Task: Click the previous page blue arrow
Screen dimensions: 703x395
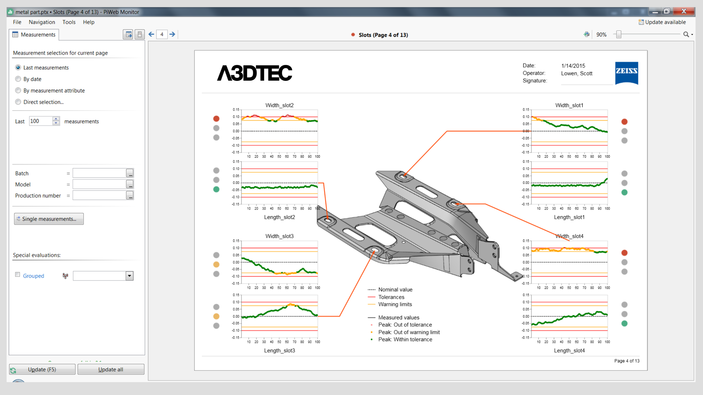Action: [x=151, y=34]
